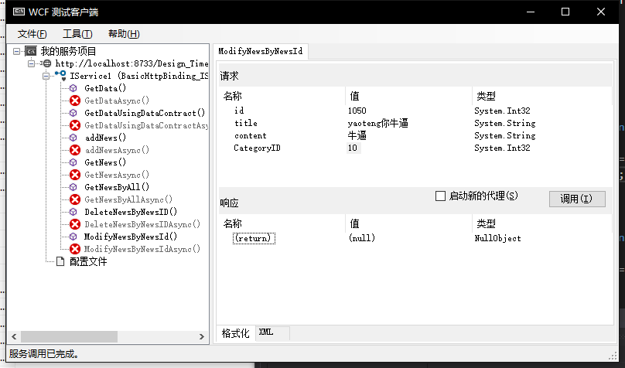The width and height of the screenshot is (625, 368).
Task: Click the GetNewsByAll() operation icon
Action: tap(73, 187)
